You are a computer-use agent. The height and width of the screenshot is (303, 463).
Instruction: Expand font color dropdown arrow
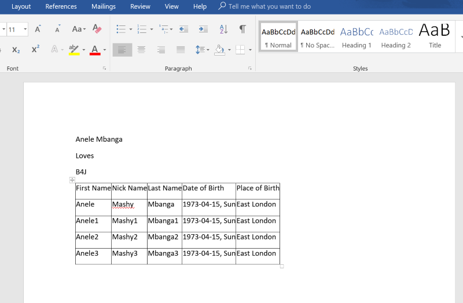(x=105, y=50)
